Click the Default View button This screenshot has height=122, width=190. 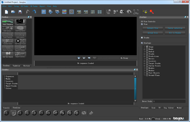(152, 28)
